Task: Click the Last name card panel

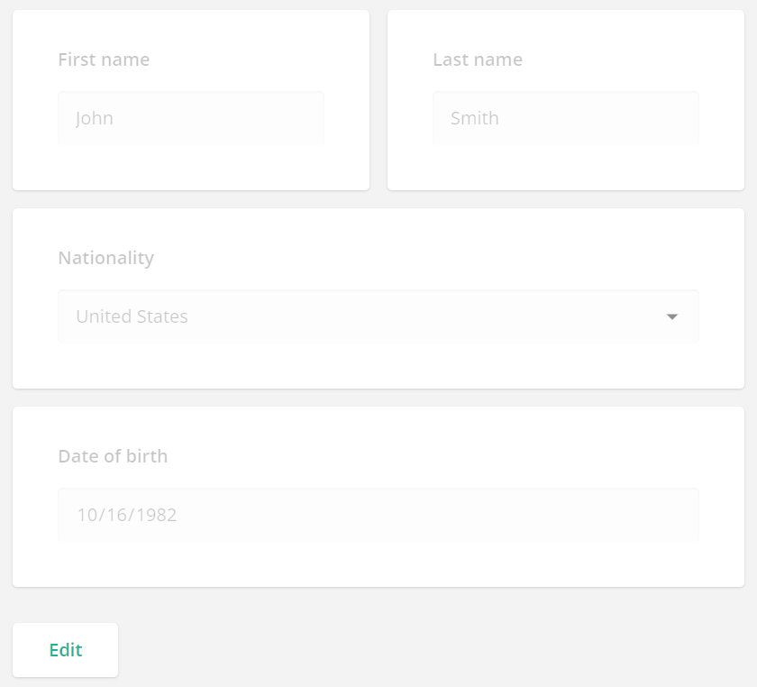Action: [x=566, y=167]
